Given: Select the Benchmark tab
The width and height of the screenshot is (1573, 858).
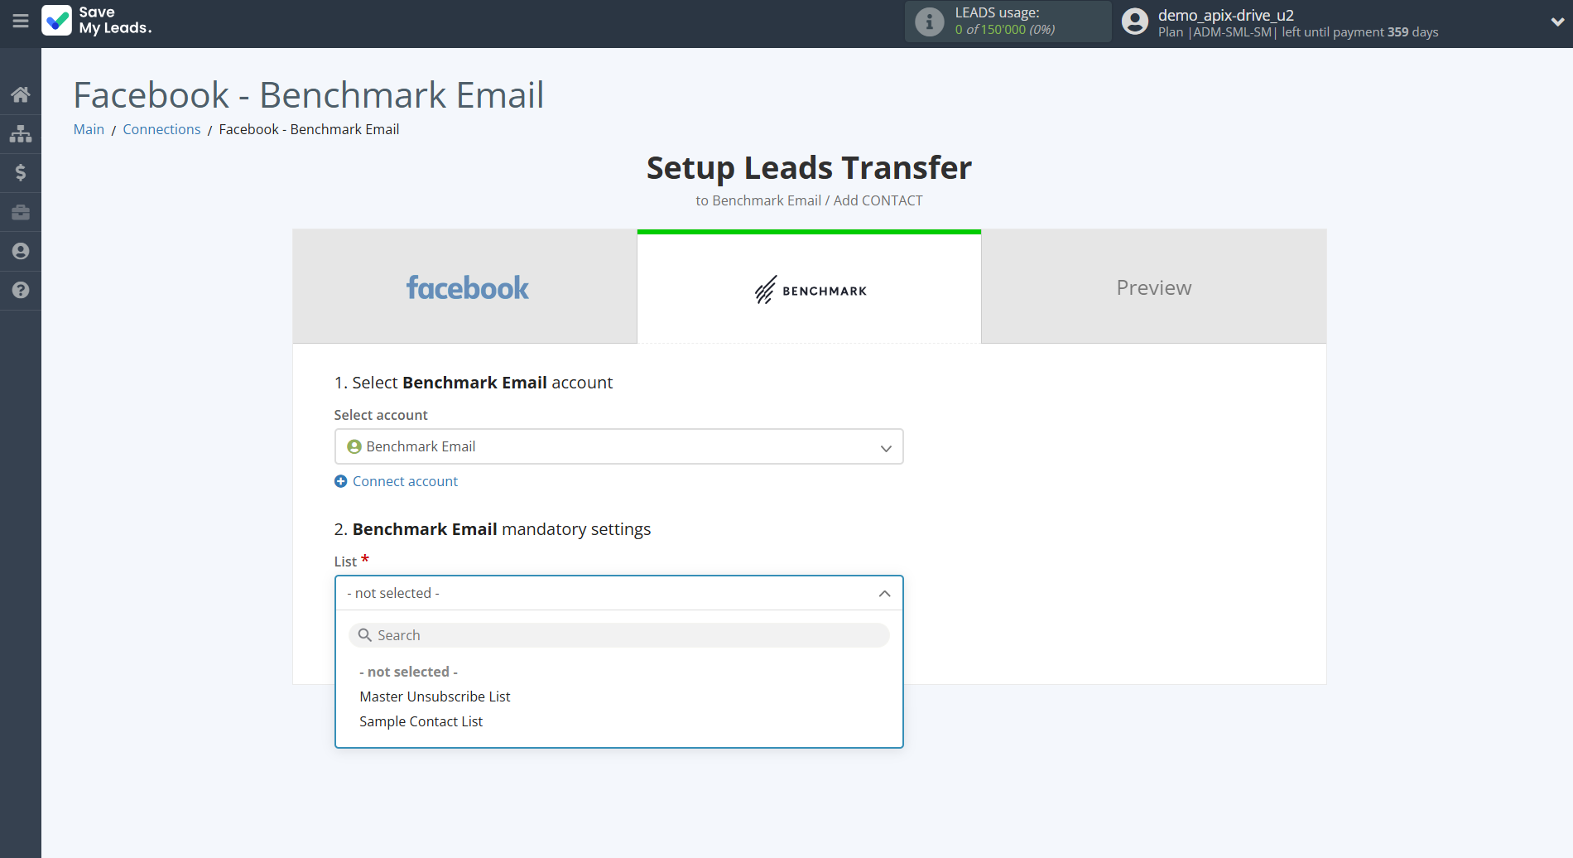Looking at the screenshot, I should 809,289.
